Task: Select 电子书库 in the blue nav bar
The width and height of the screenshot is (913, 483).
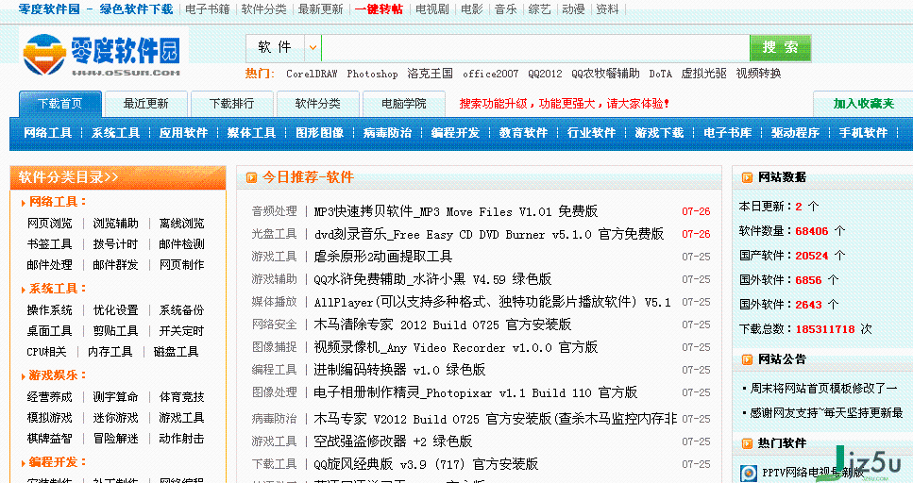Action: (727, 133)
